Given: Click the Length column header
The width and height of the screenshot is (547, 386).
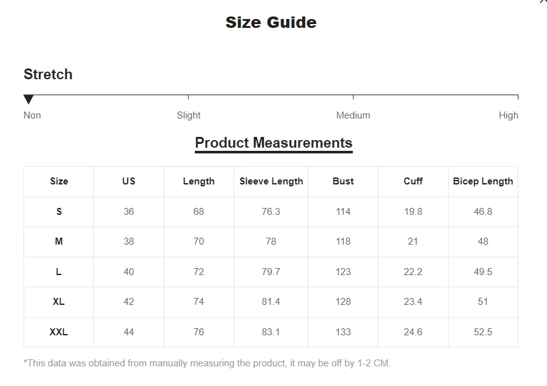Looking at the screenshot, I should coord(199,181).
